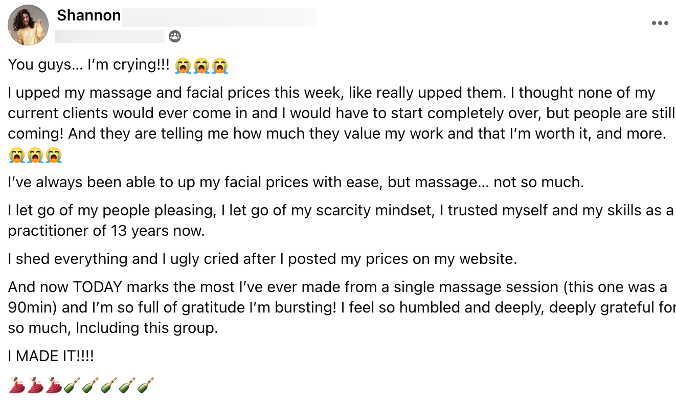Viewport: 676px width, 401px height.
Task: Click the line starting "I've always been able"
Action: pos(296,182)
